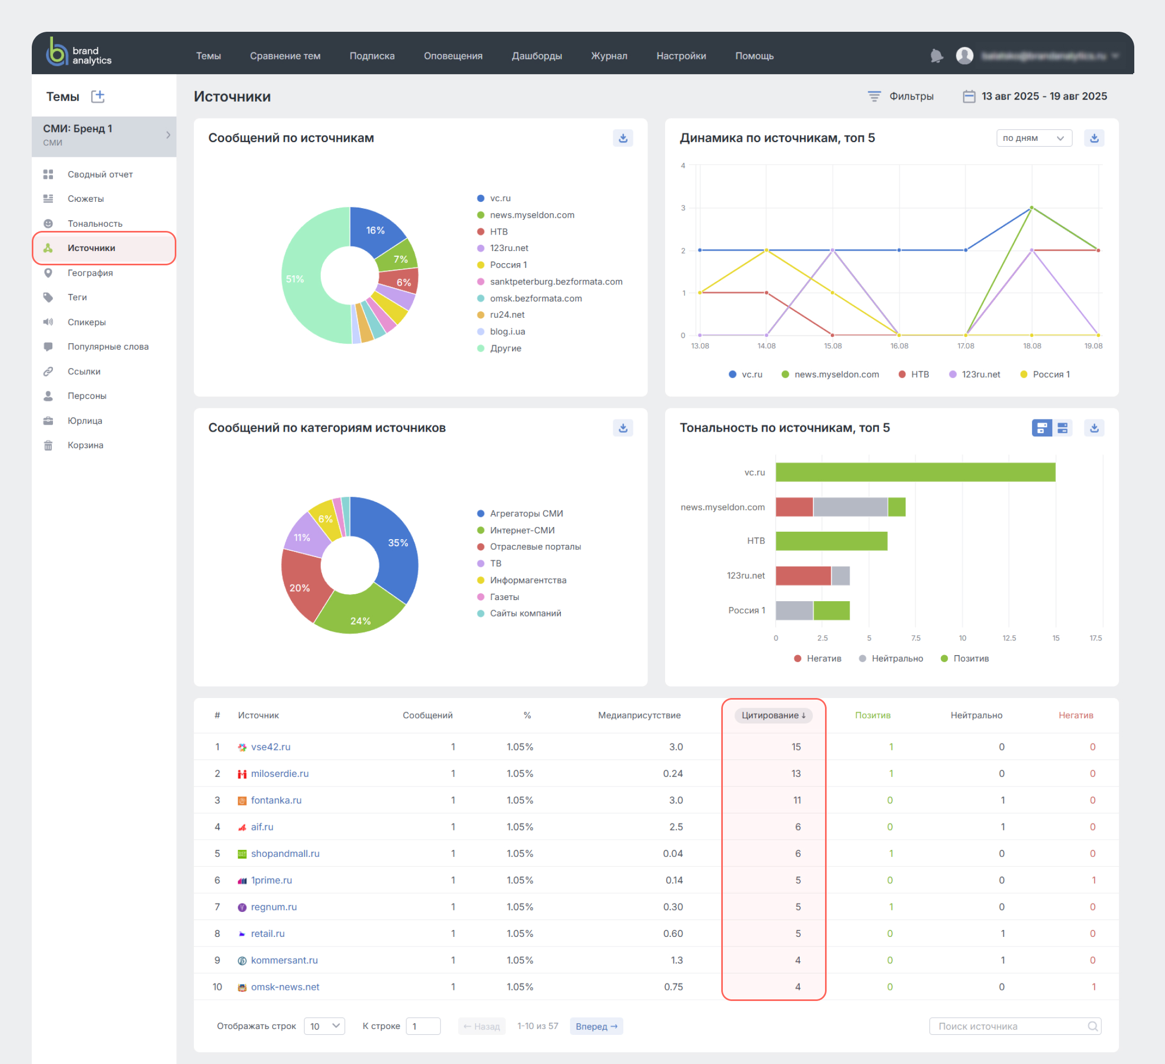Click the green vc.ru sentiment bar
This screenshot has height=1064, width=1165.
point(916,472)
